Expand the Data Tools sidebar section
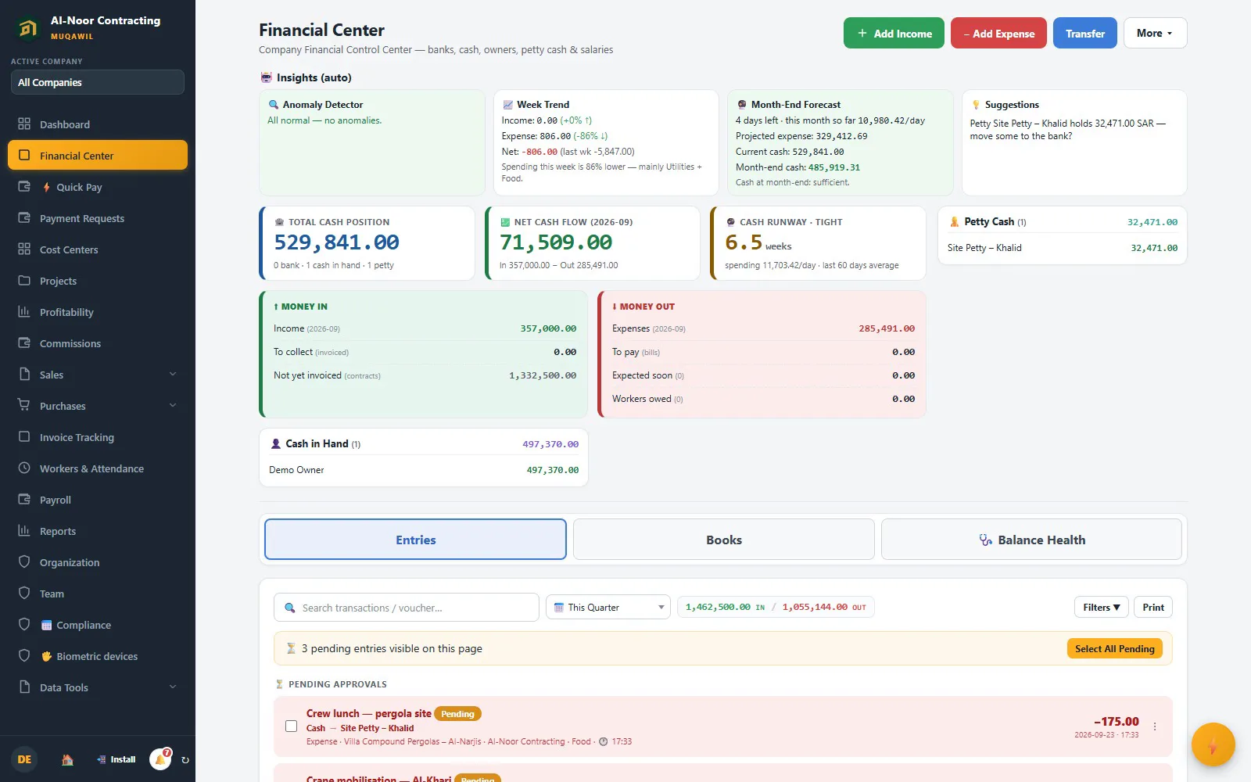The image size is (1251, 782). pos(98,687)
